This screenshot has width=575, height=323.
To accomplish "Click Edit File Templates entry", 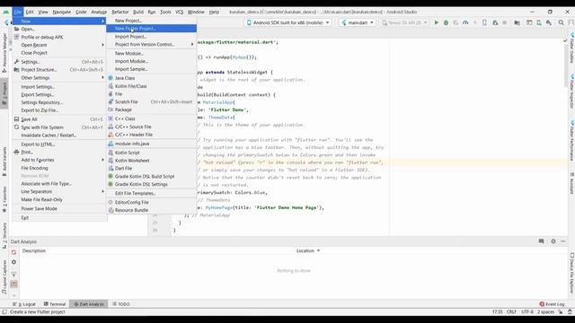I will point(152,194).
